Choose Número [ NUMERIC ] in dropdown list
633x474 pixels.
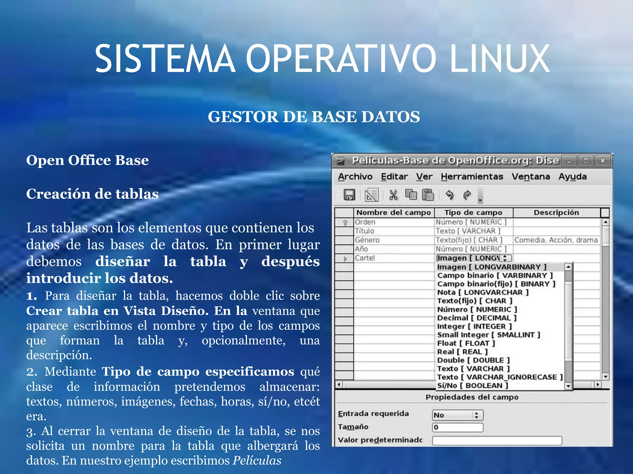[x=500, y=310]
